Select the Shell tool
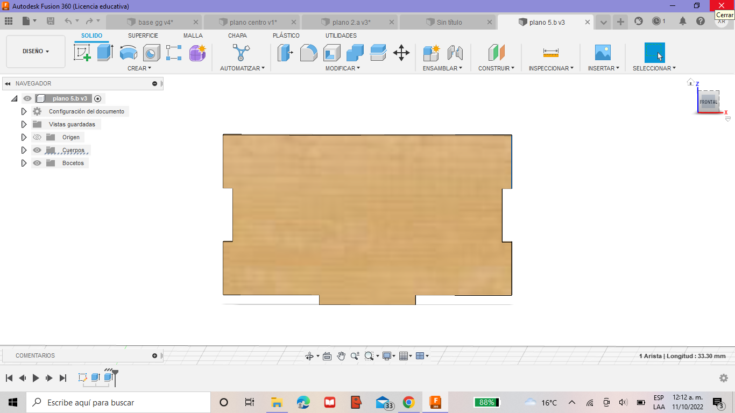 [331, 53]
